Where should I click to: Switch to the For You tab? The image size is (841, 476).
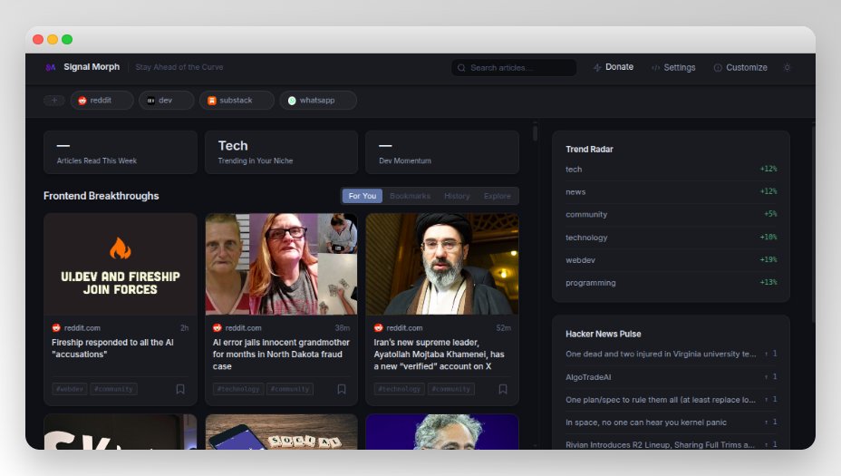tap(362, 196)
